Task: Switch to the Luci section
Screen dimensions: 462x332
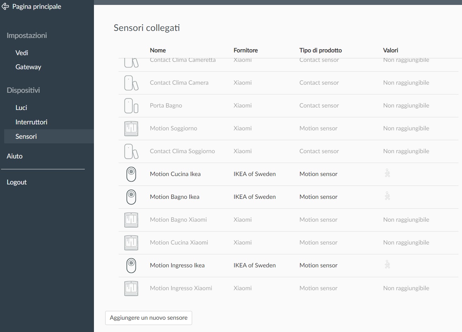Action: (x=21, y=108)
